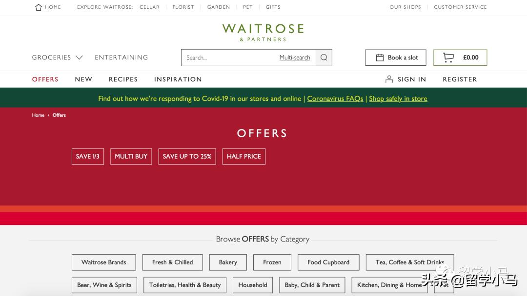Open the Cellar link in top bar
Viewport: 527px width, 296px height.
(150, 7)
